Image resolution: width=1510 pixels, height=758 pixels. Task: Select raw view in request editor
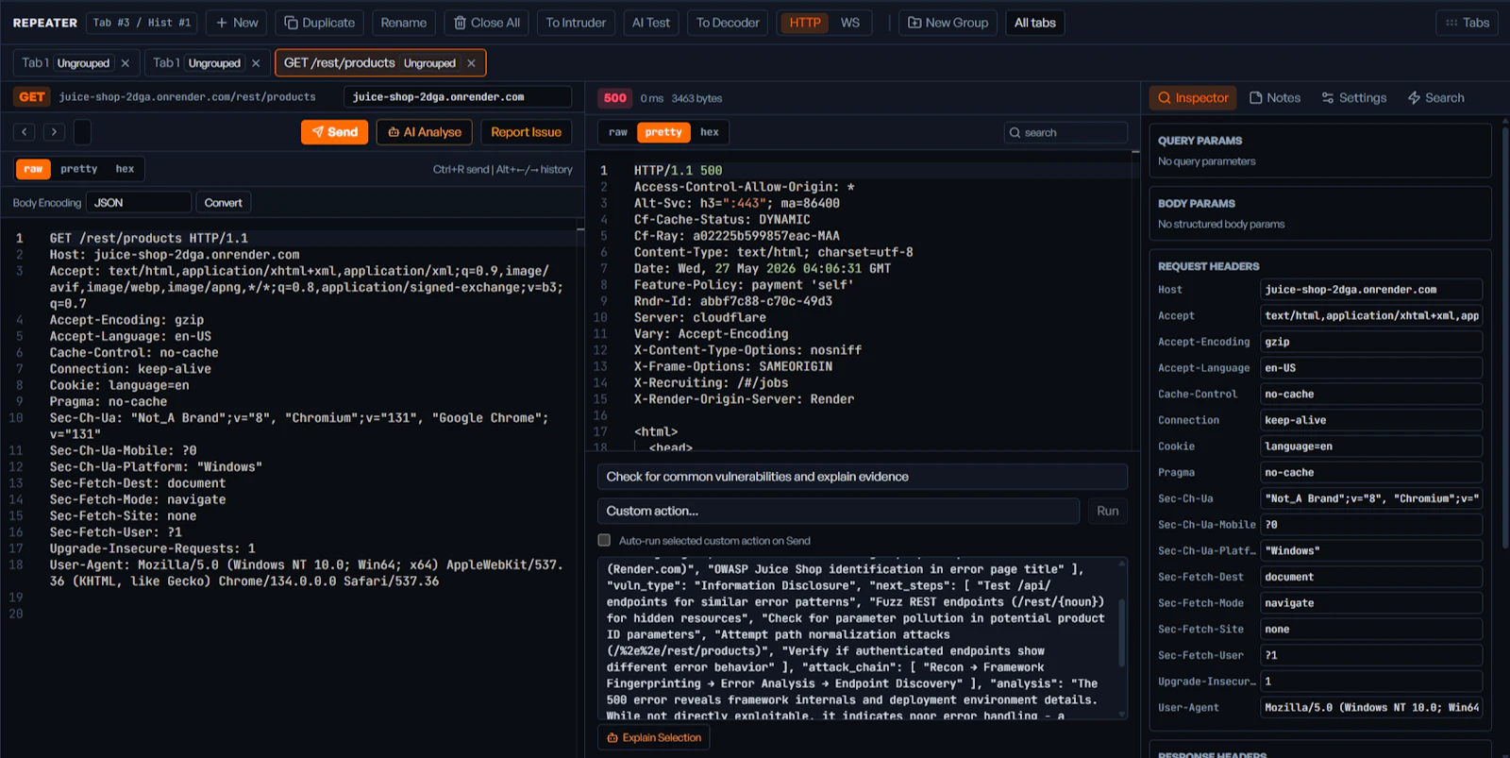click(x=33, y=169)
